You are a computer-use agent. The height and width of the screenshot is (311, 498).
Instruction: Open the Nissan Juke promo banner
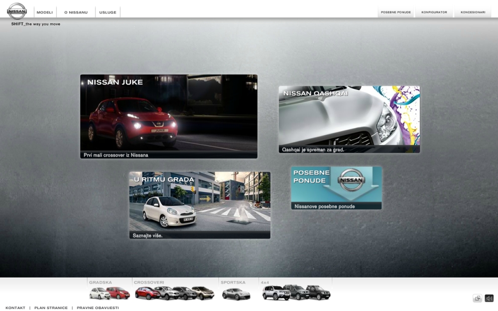pyautogui.click(x=169, y=116)
